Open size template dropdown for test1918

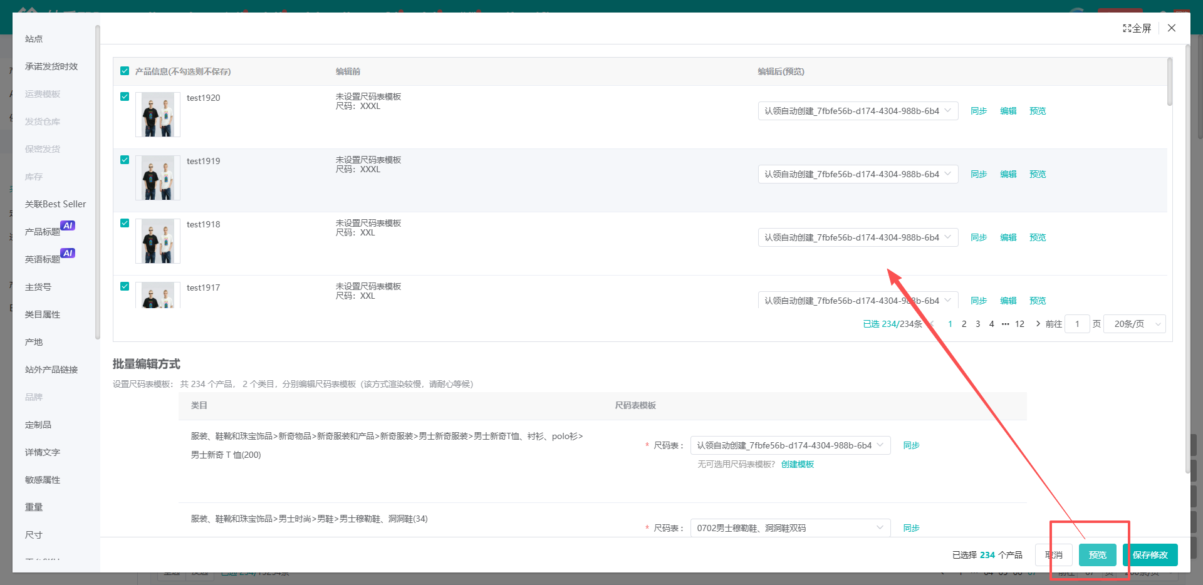coord(858,237)
